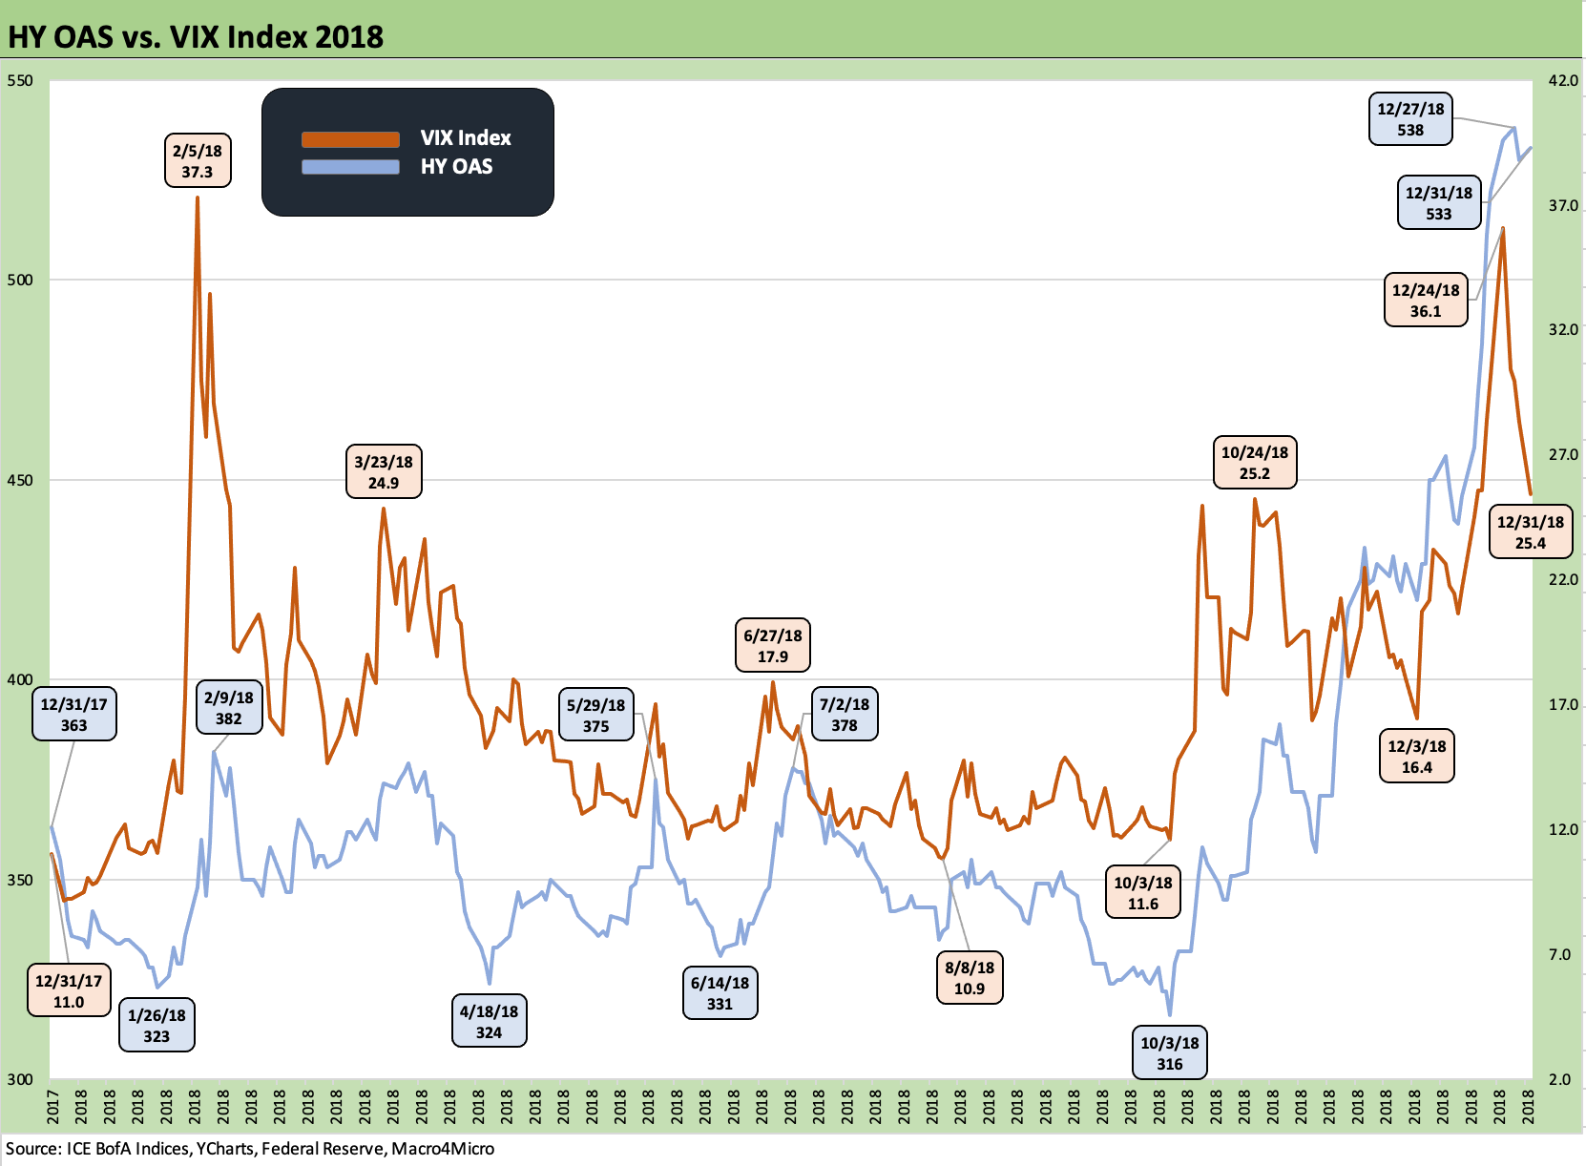Image resolution: width=1586 pixels, height=1166 pixels.
Task: Select the 300 left axis value
Action: point(20,1079)
